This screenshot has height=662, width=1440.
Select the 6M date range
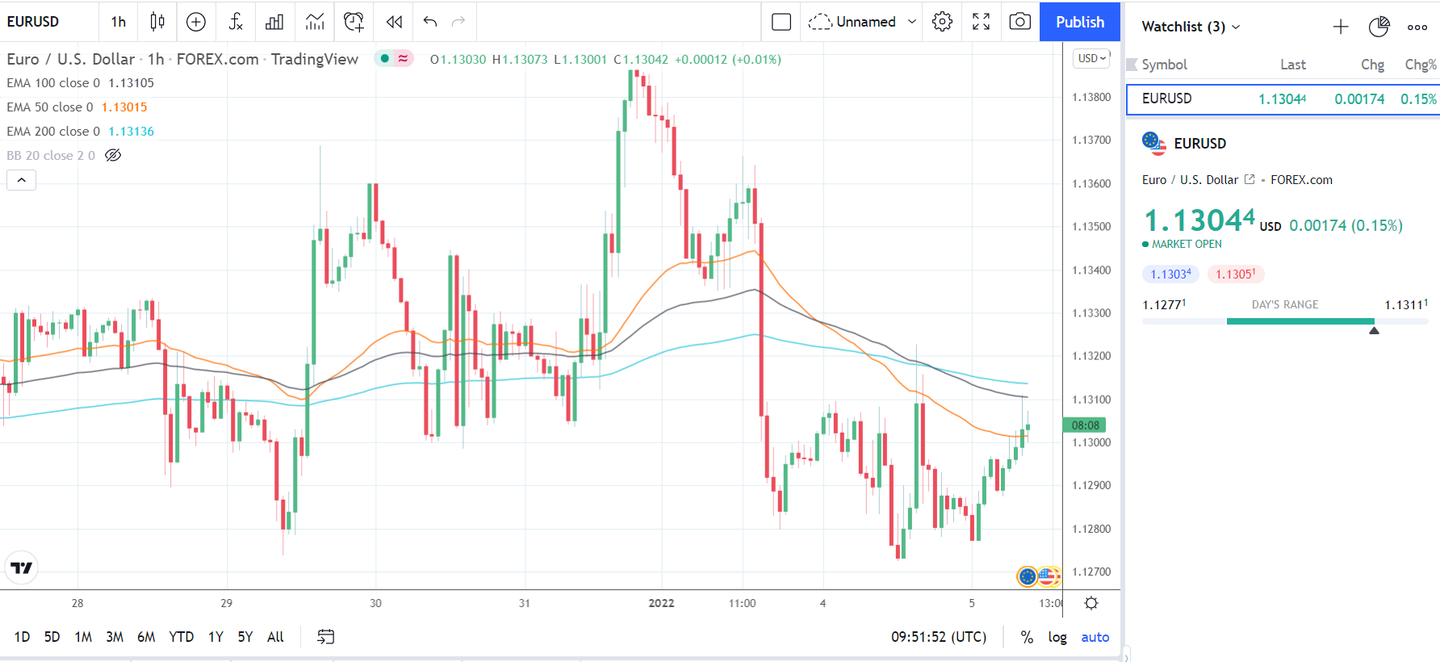click(146, 637)
